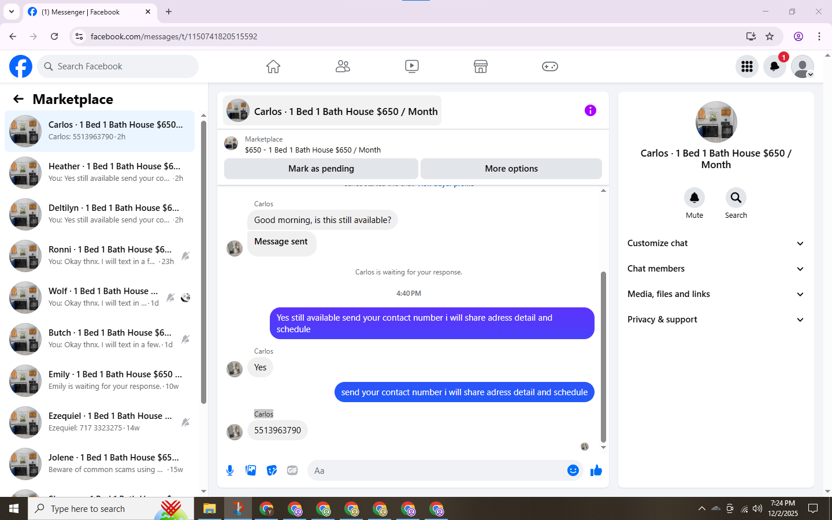Open conversation information purple icon
Screen dimensions: 832x520
point(590,110)
